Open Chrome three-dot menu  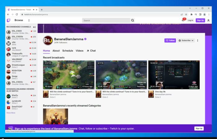tap(209, 15)
